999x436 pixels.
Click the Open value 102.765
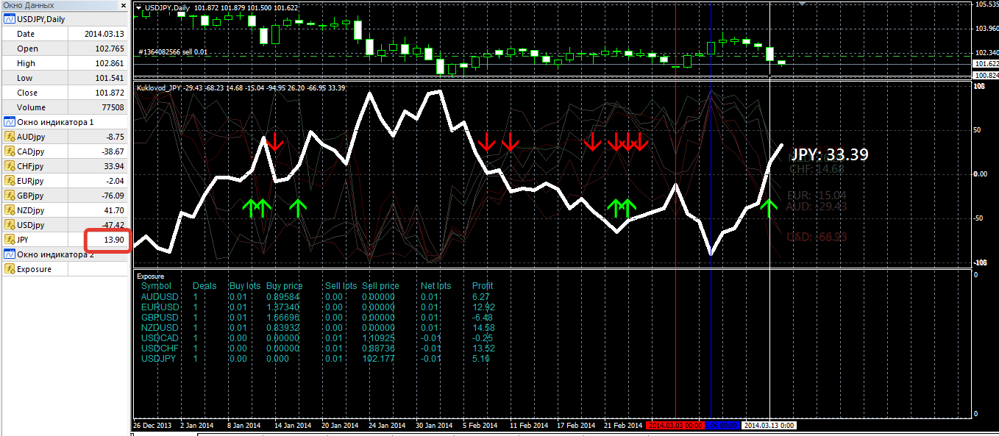click(x=110, y=49)
